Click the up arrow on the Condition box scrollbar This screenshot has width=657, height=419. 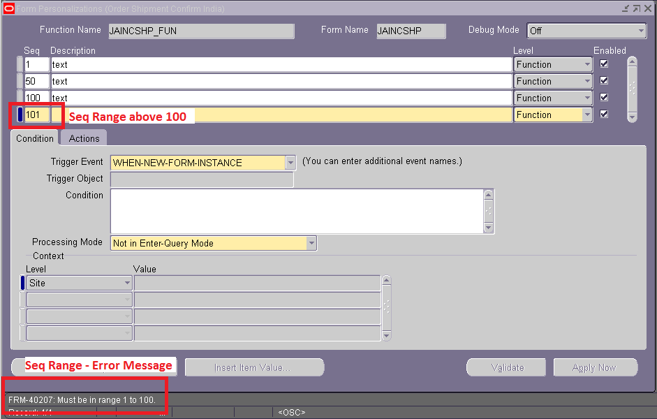click(x=487, y=193)
